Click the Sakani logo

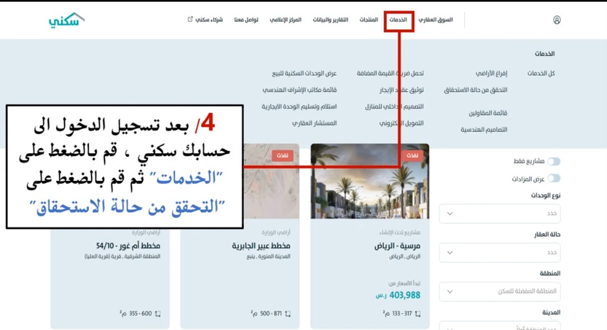[66, 20]
